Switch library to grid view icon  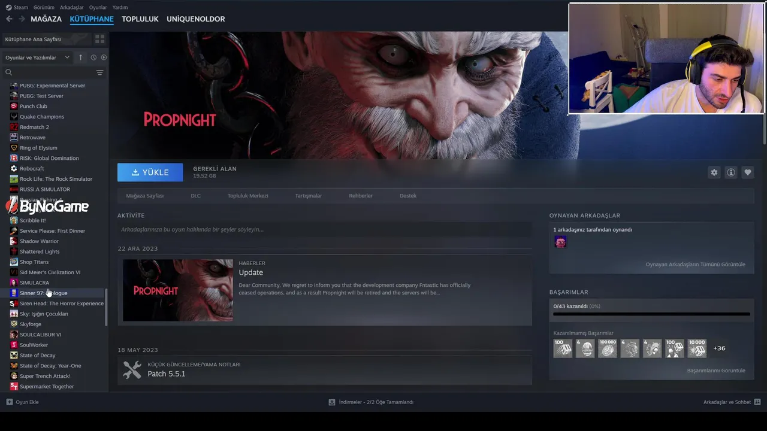(x=99, y=39)
